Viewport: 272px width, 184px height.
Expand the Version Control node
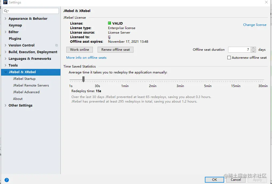[5, 45]
